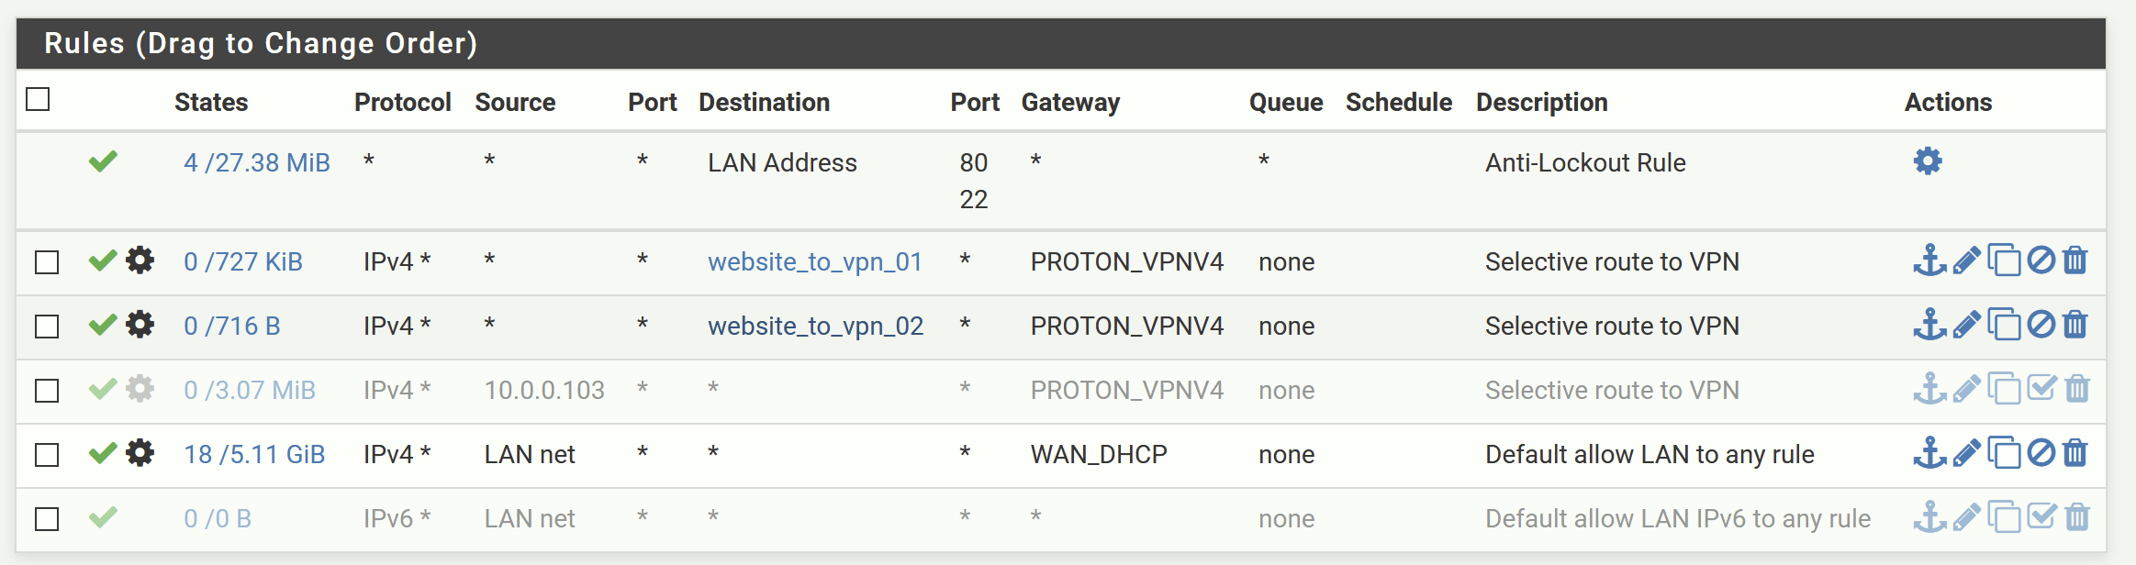Viewport: 2136px width, 565px height.
Task: Disable the website_to_vpn_01 rule
Action: coord(2041,261)
